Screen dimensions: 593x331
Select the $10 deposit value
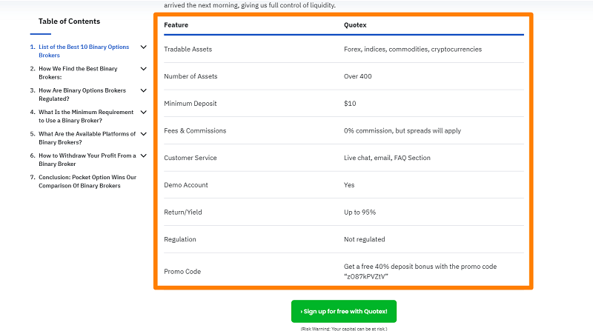(x=350, y=104)
